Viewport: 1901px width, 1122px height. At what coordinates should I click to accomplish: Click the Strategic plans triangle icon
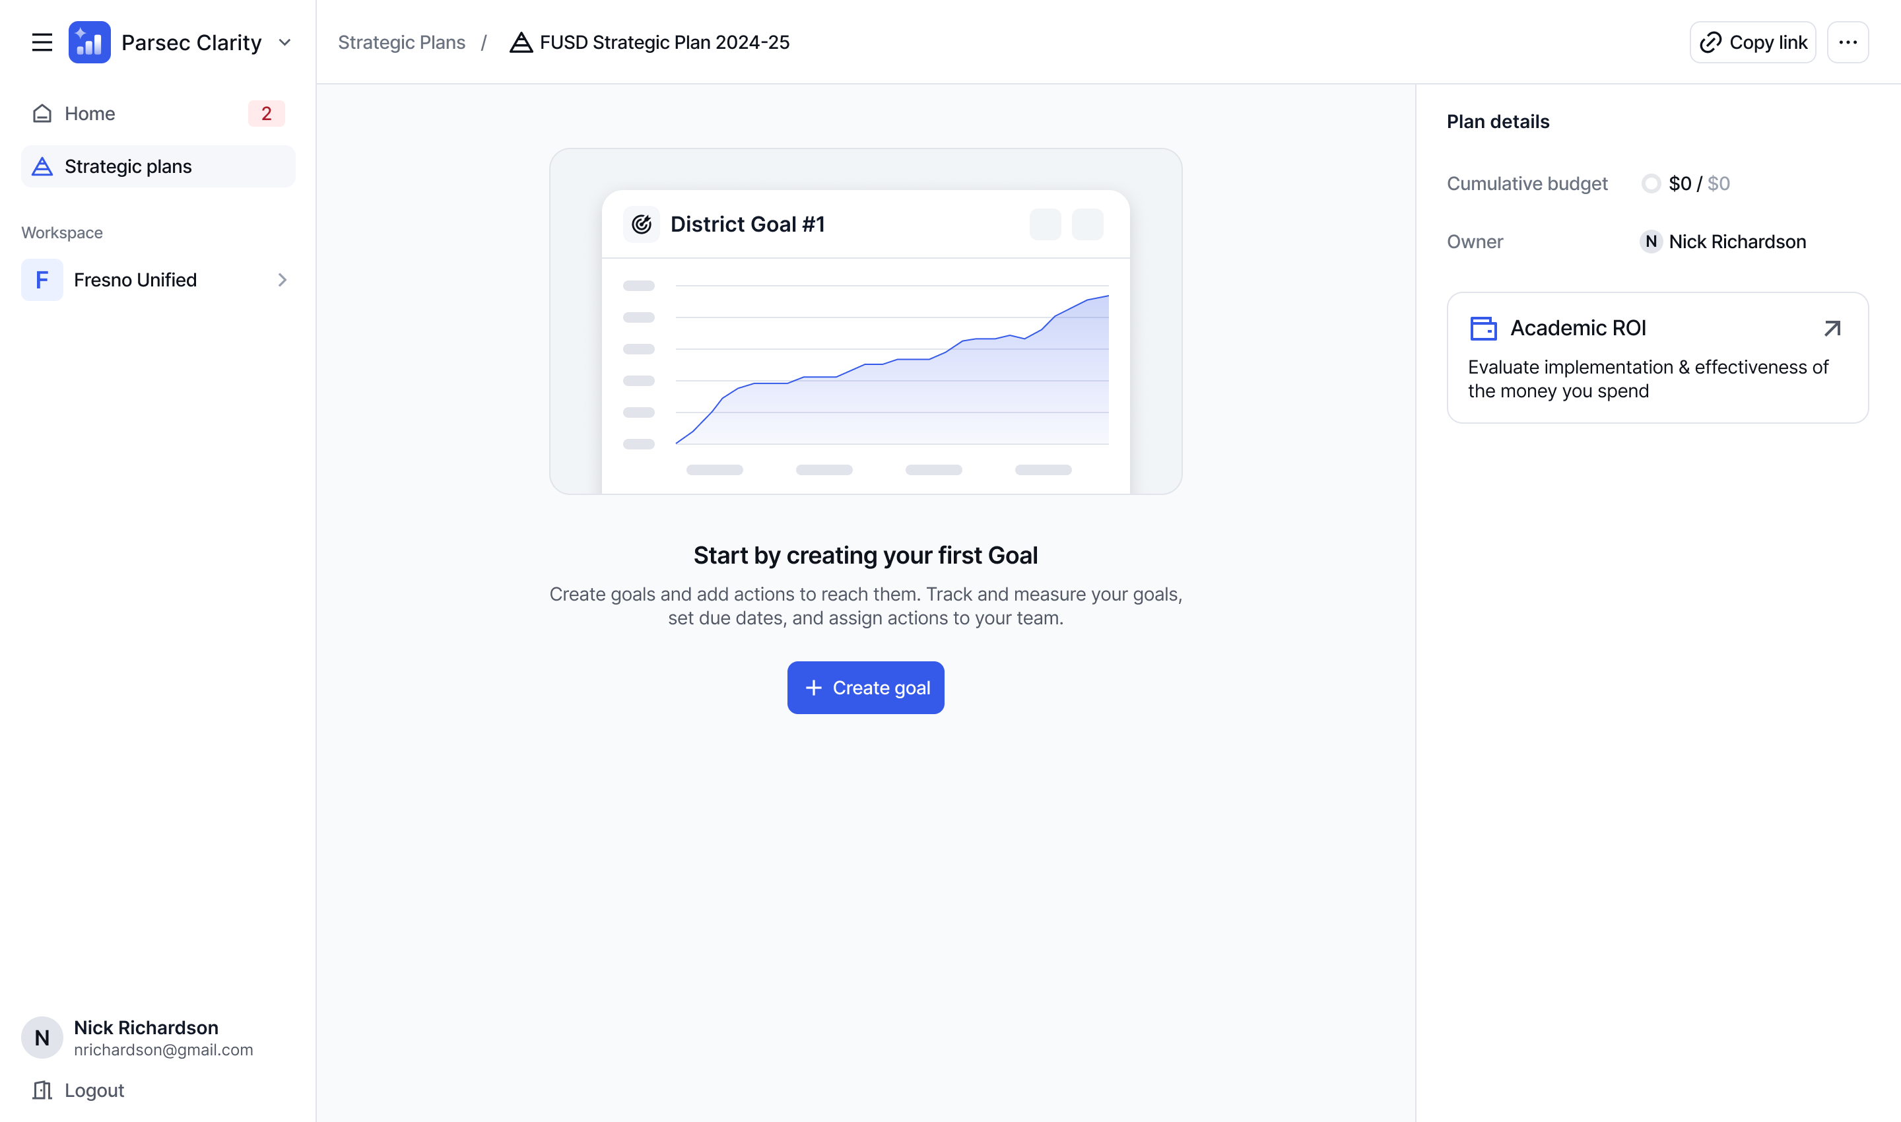pyautogui.click(x=42, y=166)
